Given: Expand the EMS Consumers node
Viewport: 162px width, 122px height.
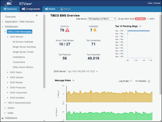Looking at the screenshot, I should (x=8, y=93).
